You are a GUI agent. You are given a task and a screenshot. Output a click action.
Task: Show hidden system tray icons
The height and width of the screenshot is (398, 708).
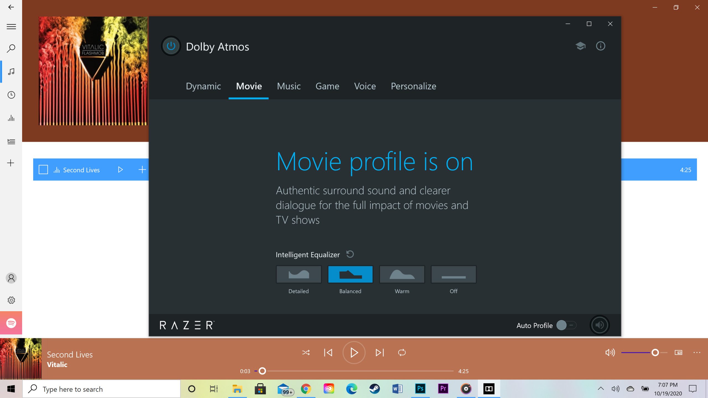(x=601, y=389)
